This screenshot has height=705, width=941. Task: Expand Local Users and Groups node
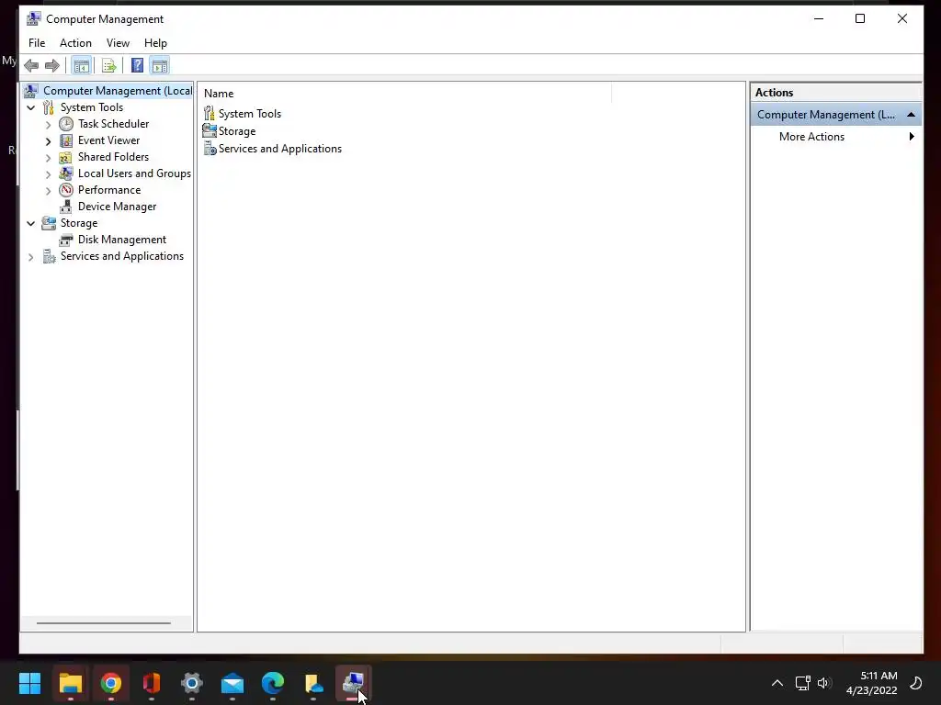[48, 174]
